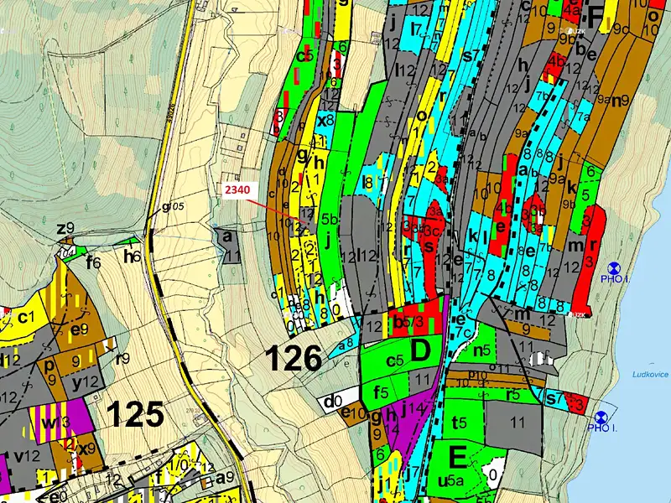
Task: Select the brown parcel e9
Action: (79, 329)
